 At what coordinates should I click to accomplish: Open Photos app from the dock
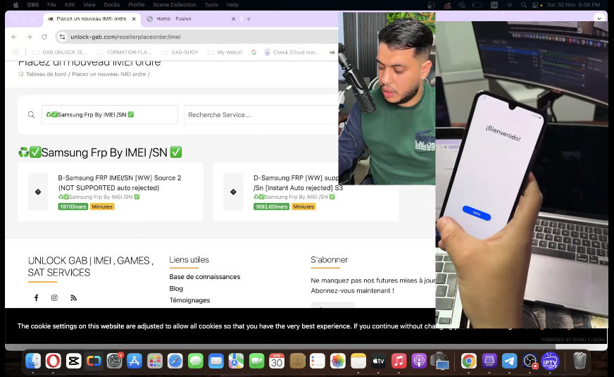pyautogui.click(x=337, y=361)
